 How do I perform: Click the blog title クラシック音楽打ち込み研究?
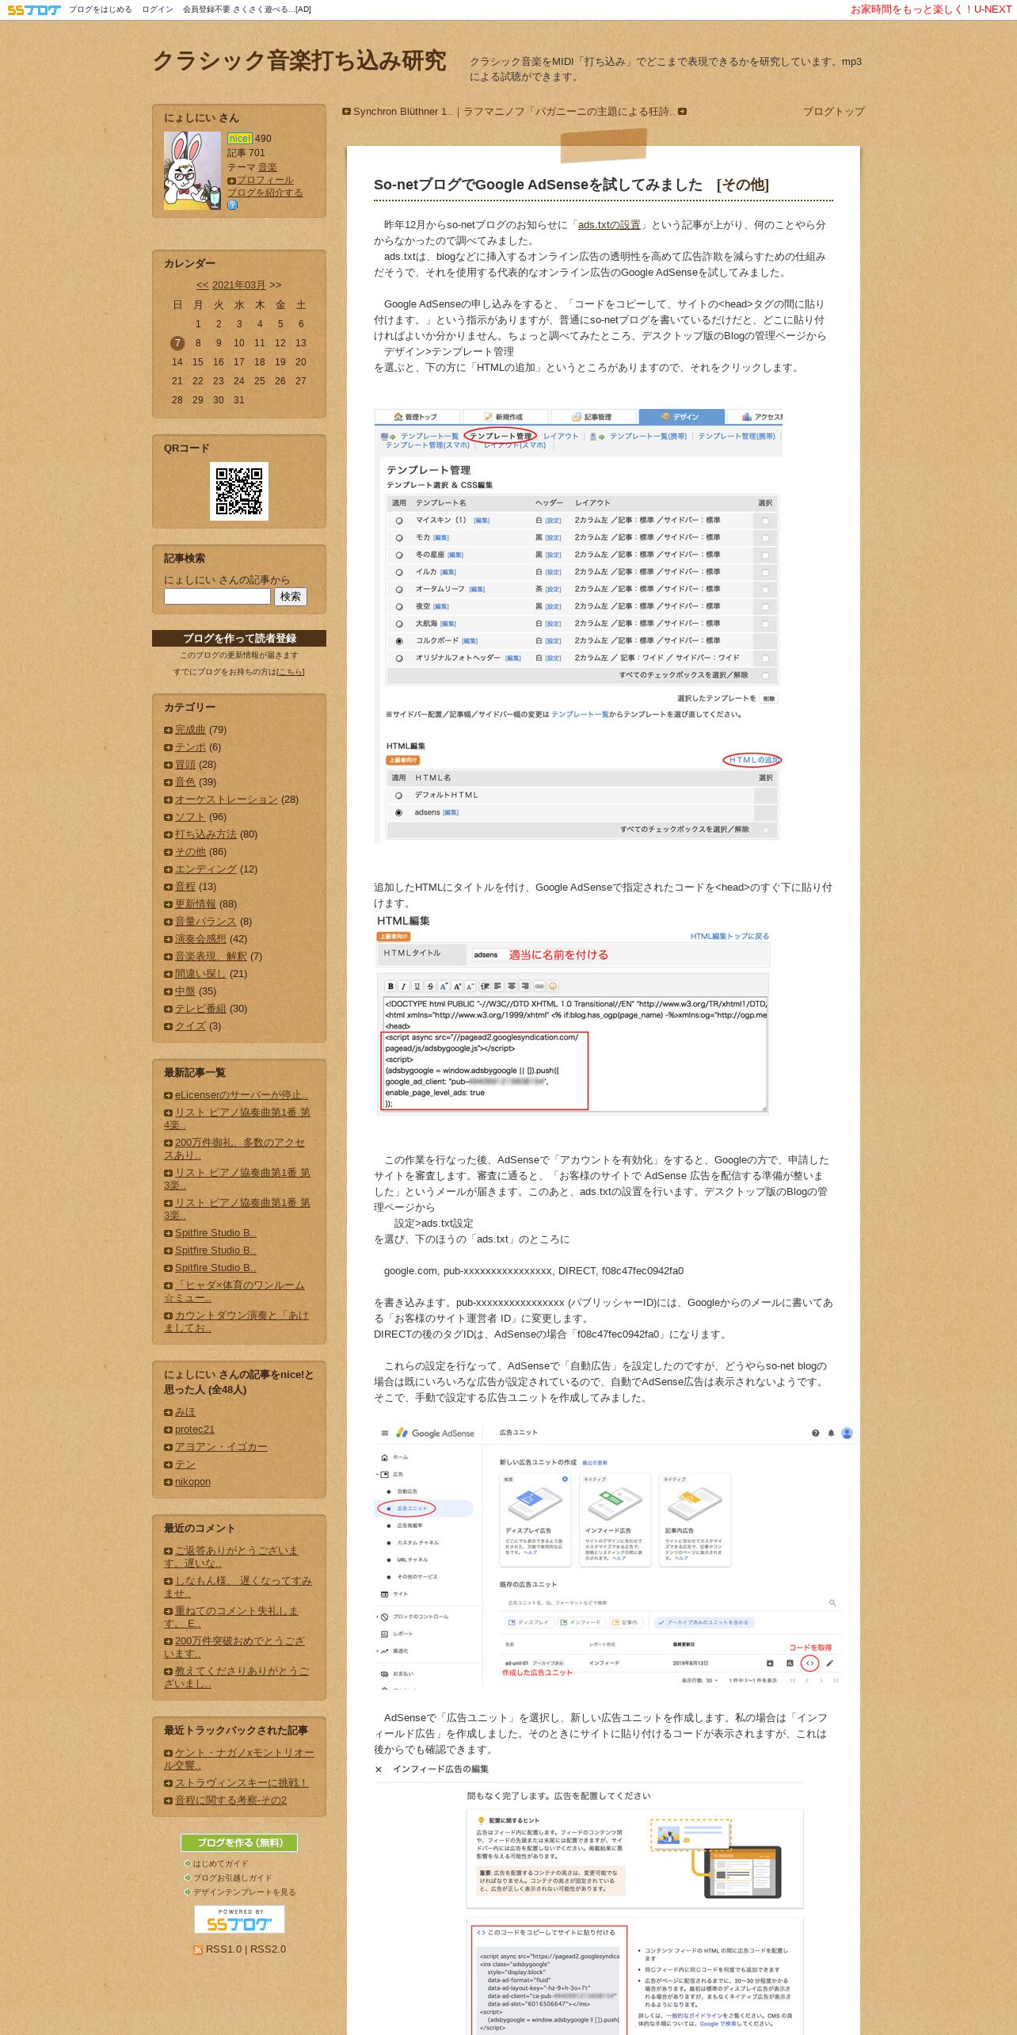pyautogui.click(x=299, y=61)
